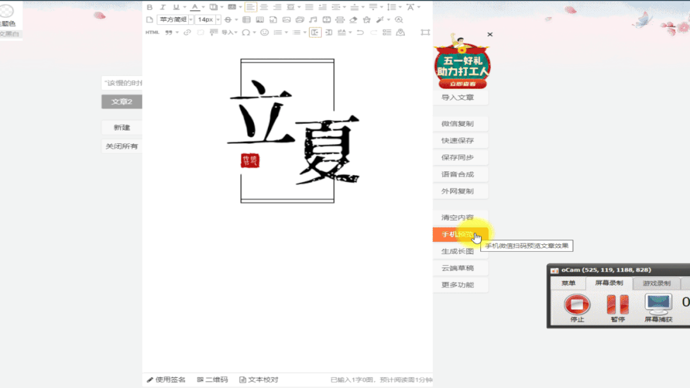Click the fullscreen editor icon
Viewport: 690px width, 388px height.
[x=425, y=33]
